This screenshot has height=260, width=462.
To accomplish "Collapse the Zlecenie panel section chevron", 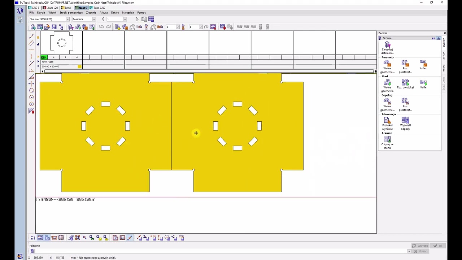I will coord(439,38).
